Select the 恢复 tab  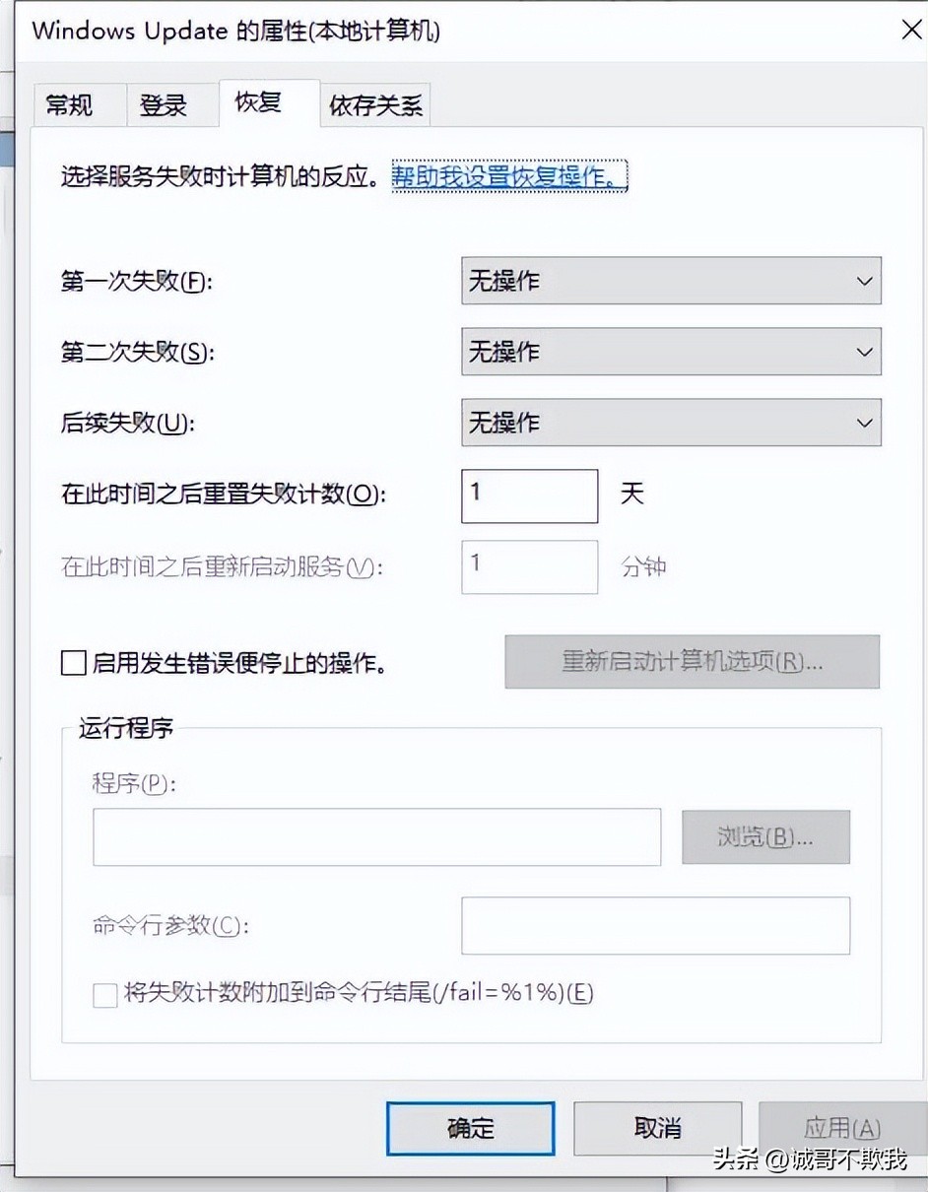[265, 100]
